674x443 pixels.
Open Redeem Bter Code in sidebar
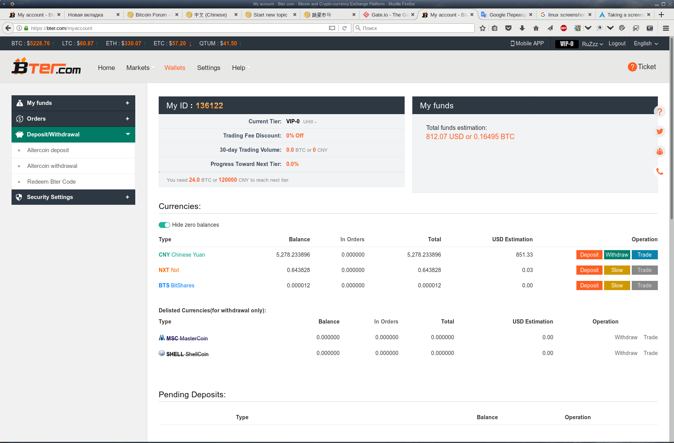tap(51, 182)
